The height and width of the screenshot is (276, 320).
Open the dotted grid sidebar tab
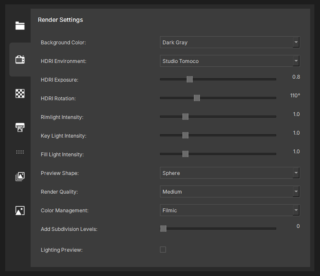pyautogui.click(x=20, y=152)
